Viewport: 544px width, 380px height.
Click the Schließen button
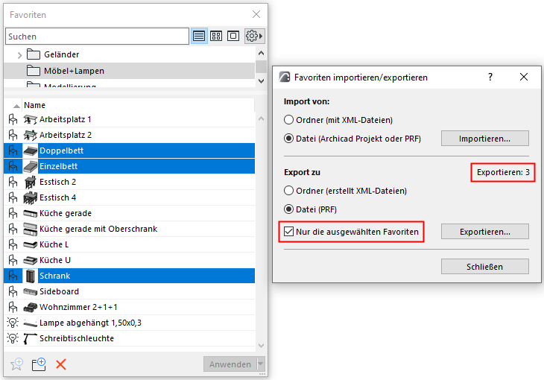pyautogui.click(x=484, y=267)
